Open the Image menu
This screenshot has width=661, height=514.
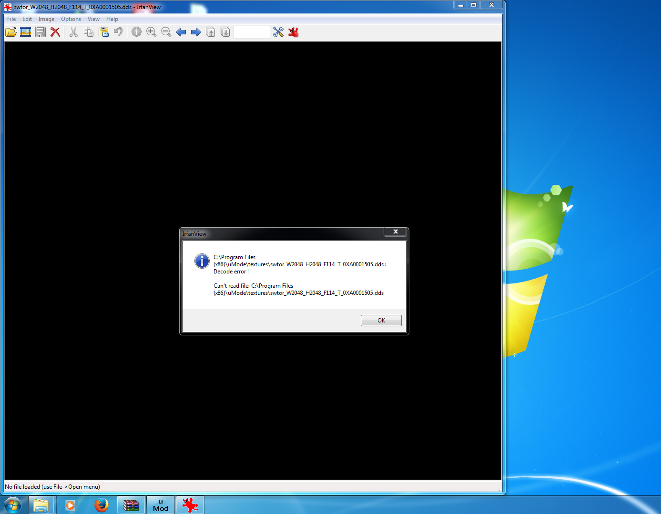pos(46,19)
